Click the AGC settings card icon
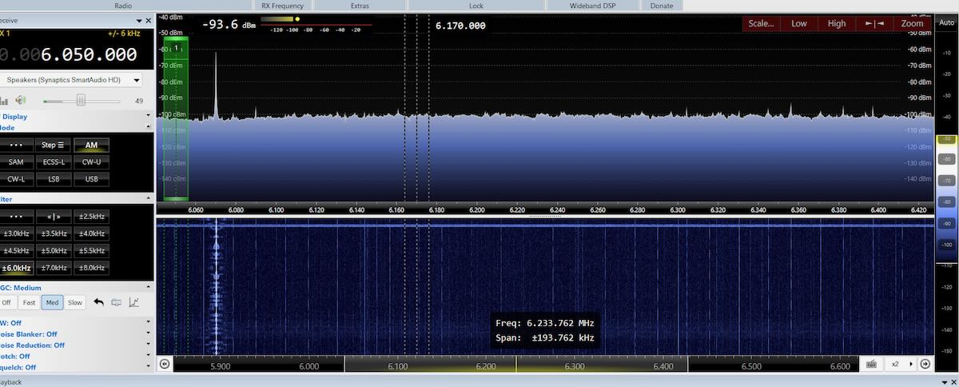 117,302
